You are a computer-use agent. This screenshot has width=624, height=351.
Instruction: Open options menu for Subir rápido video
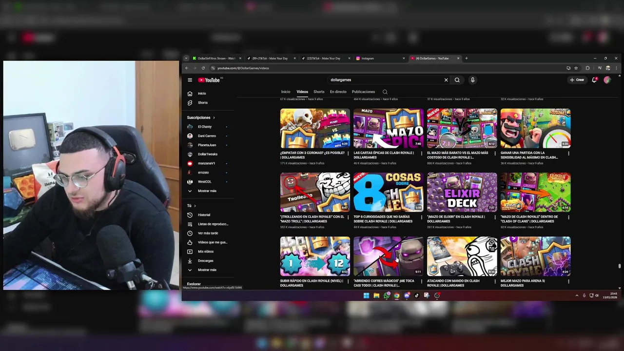(x=348, y=281)
